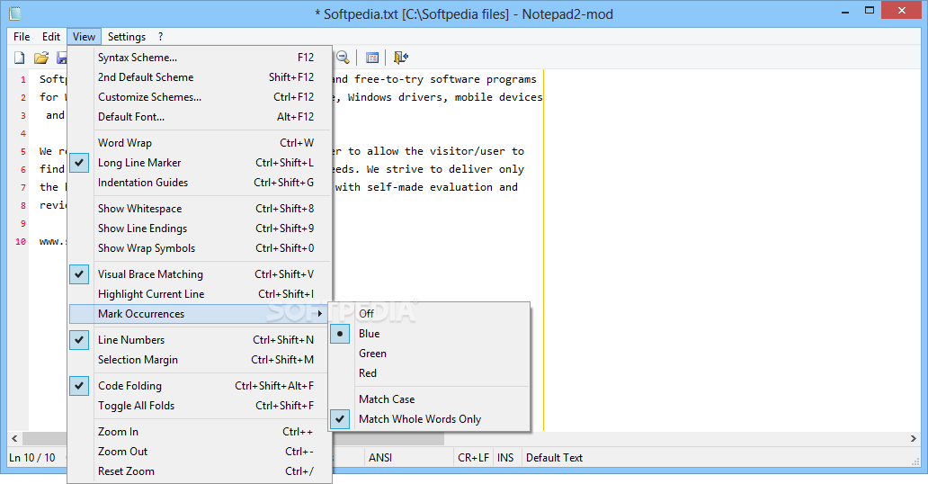Click the word 'software' in line 1
This screenshot has width=928, height=484.
pos(455,79)
